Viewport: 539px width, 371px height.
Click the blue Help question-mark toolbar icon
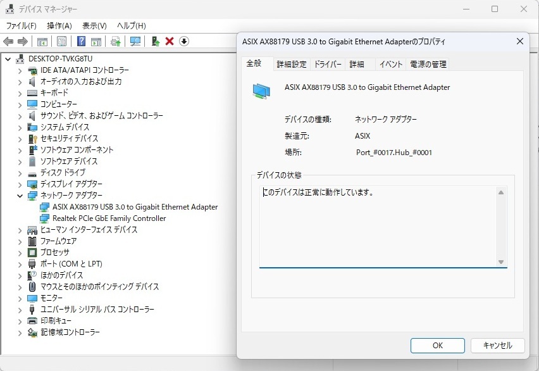[81, 41]
